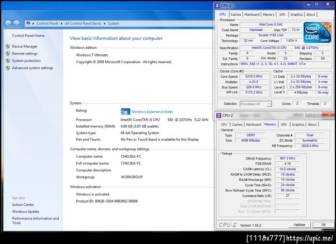Switch to Graphics tab in lower CPU-Z window

pyautogui.click(x=298, y=125)
